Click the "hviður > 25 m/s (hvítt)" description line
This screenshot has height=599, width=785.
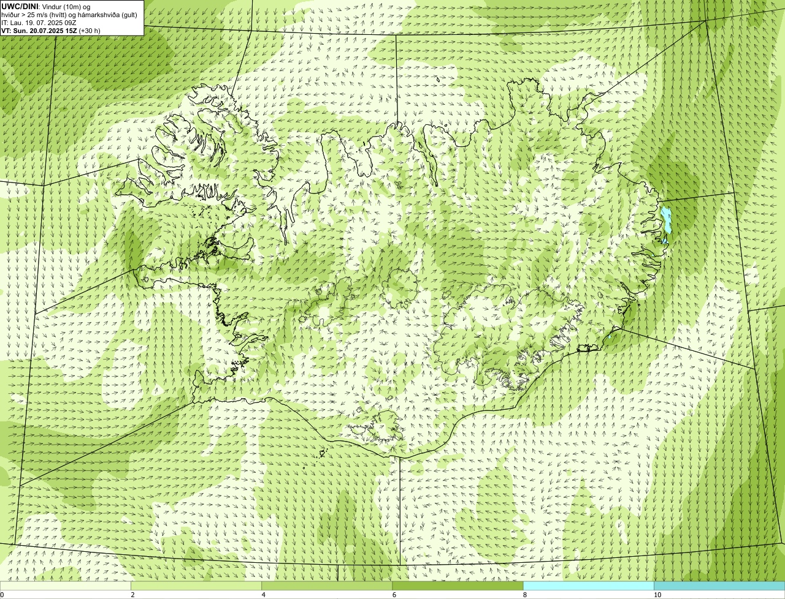[69, 15]
